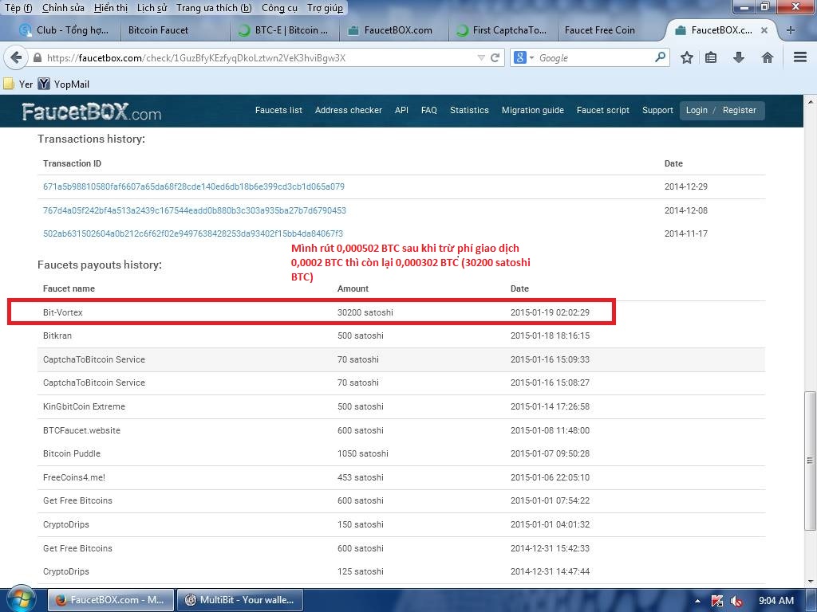This screenshot has height=612, width=817.
Task: Open transaction 767d4a05f242bf... link
Action: [x=195, y=210]
